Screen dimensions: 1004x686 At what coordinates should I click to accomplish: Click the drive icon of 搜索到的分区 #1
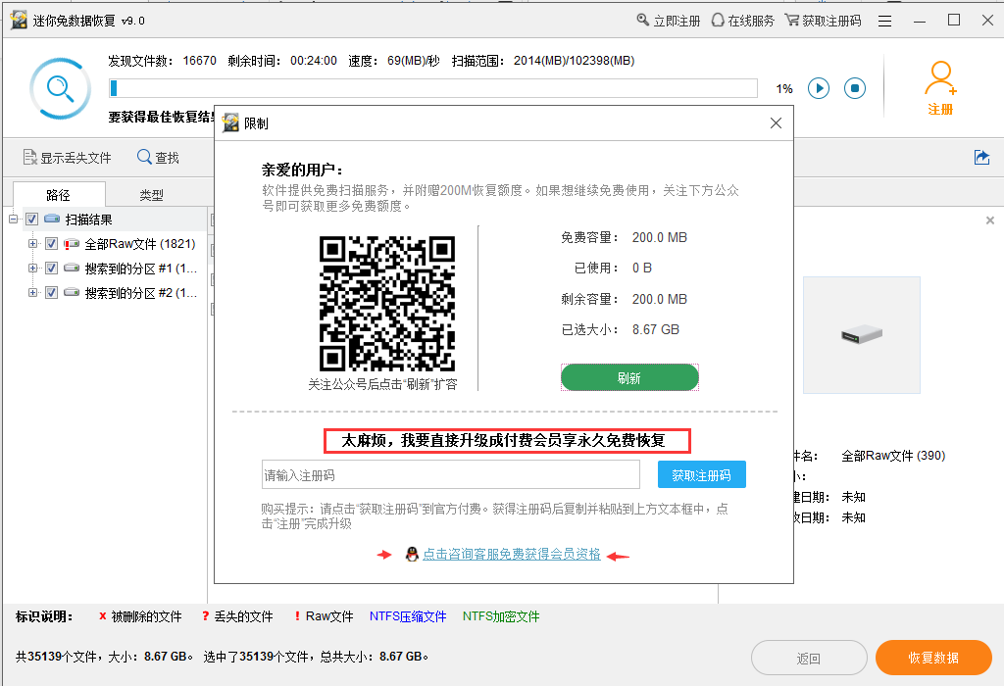click(x=72, y=269)
